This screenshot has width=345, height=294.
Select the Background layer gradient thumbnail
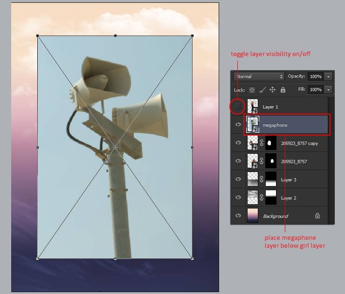pos(253,215)
